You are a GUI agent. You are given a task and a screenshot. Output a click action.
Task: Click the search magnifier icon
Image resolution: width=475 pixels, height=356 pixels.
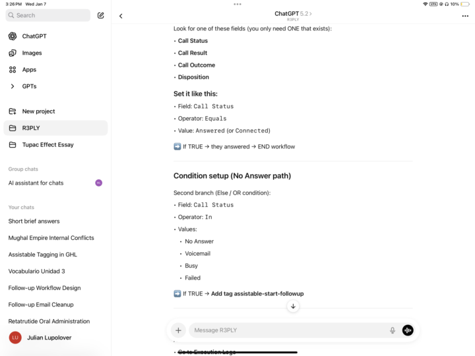pos(11,15)
